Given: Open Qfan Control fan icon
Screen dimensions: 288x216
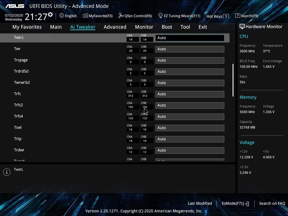Looking at the screenshot, I should (x=121, y=16).
